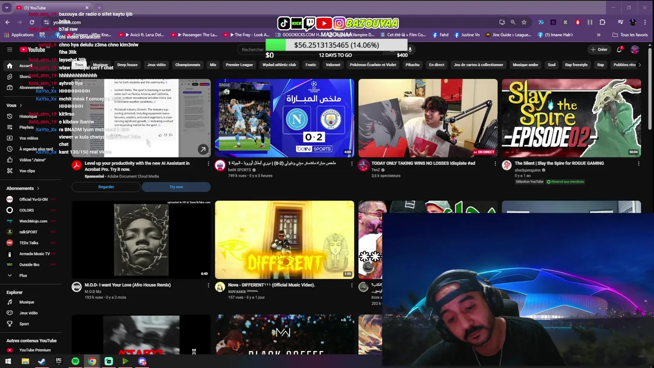Bookmark this page with the star icon
The width and height of the screenshot is (654, 368).
pos(524,22)
